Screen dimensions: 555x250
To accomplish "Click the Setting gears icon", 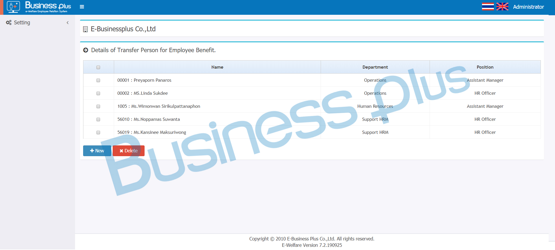I will pos(9,23).
